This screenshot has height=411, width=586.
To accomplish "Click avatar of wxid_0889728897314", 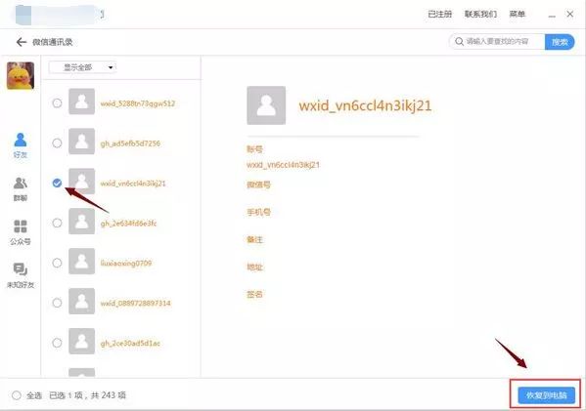I will tap(81, 301).
